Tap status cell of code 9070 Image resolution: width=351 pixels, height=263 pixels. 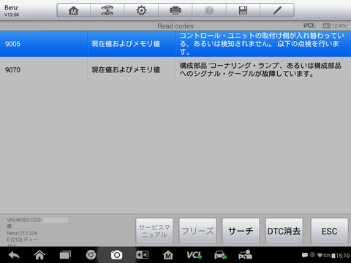click(132, 69)
